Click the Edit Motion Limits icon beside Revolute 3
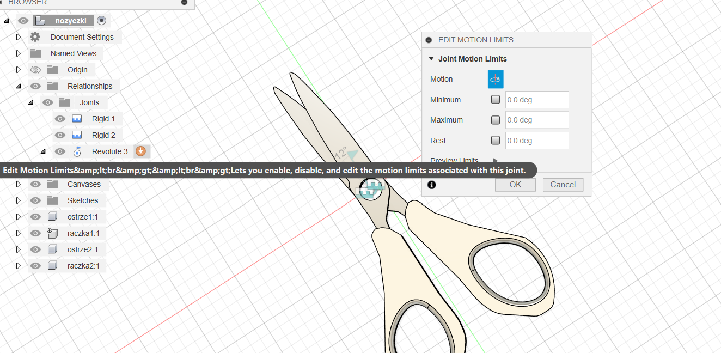The height and width of the screenshot is (353, 721). click(140, 151)
